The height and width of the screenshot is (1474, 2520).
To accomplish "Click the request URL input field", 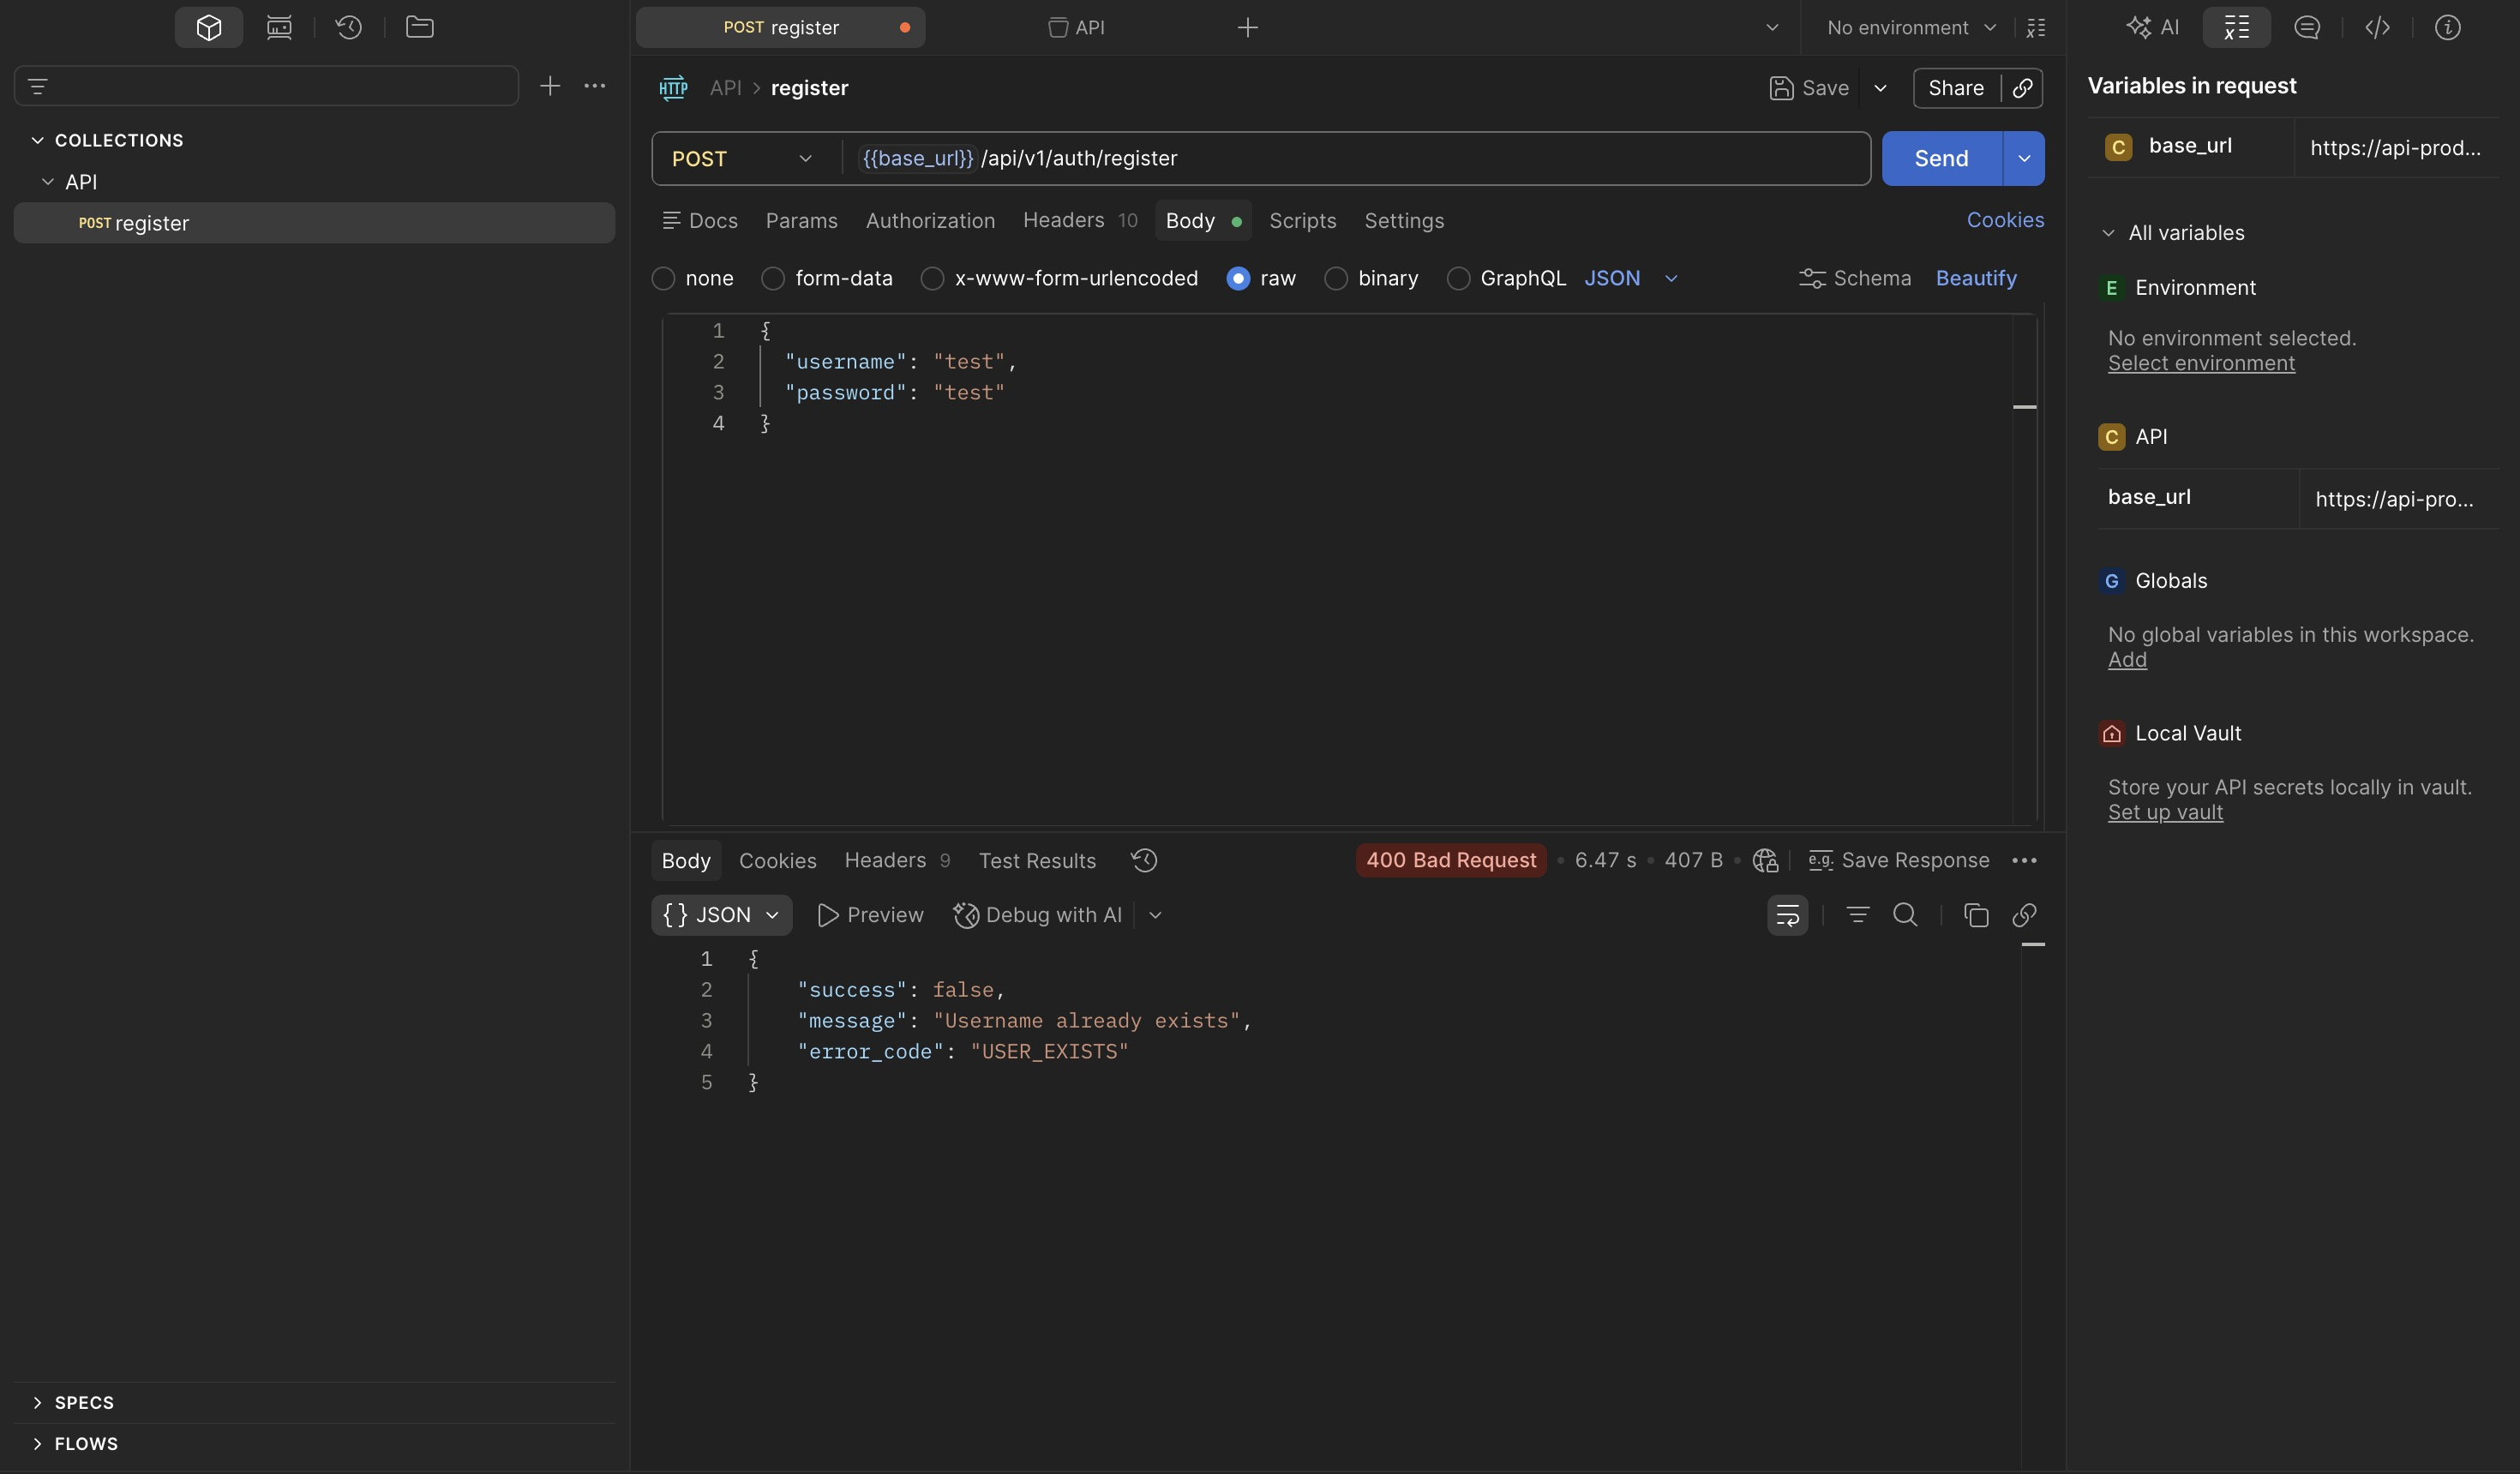I will (x=1354, y=158).
